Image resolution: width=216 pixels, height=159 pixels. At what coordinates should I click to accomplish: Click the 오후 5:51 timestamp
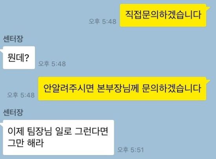click(x=130, y=150)
